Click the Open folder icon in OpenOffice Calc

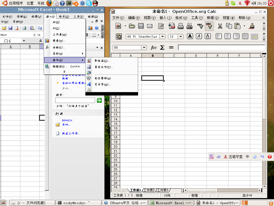tap(132, 26)
